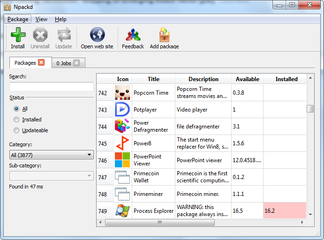Click the vertical scrollbar down arrow

coord(310,215)
